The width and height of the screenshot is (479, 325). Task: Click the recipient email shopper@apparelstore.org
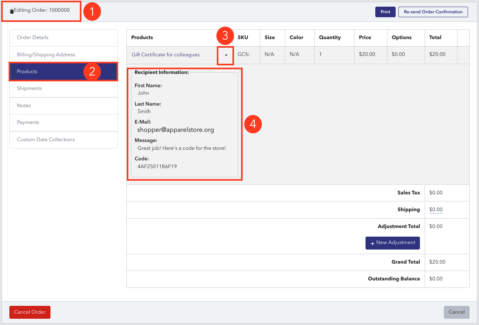176,130
